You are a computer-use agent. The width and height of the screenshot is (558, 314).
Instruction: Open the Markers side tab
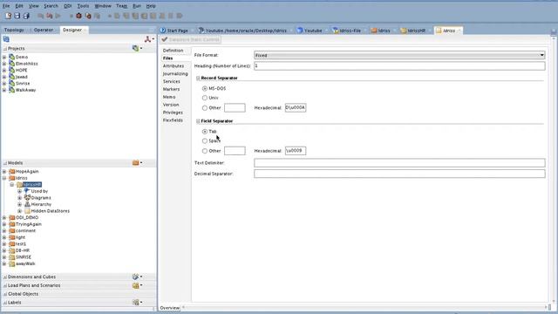171,89
